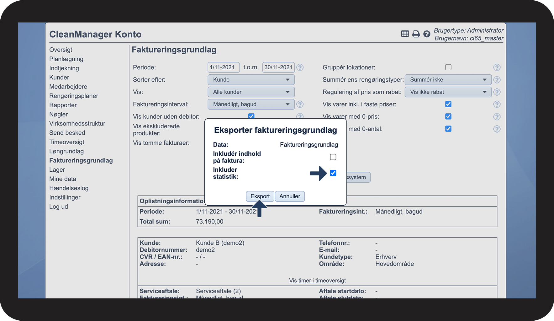Open Rengøringsplaner from the sidebar menu

[74, 96]
